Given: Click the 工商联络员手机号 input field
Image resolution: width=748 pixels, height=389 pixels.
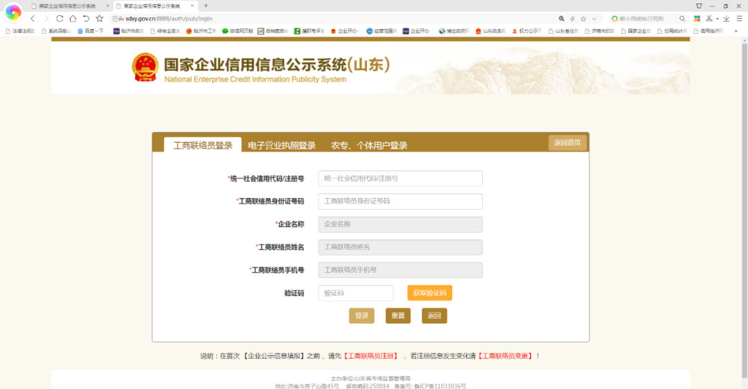Looking at the screenshot, I should (x=400, y=270).
